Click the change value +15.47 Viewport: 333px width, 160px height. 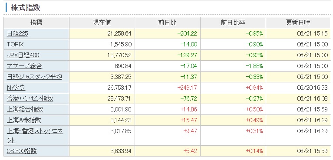[189, 120]
